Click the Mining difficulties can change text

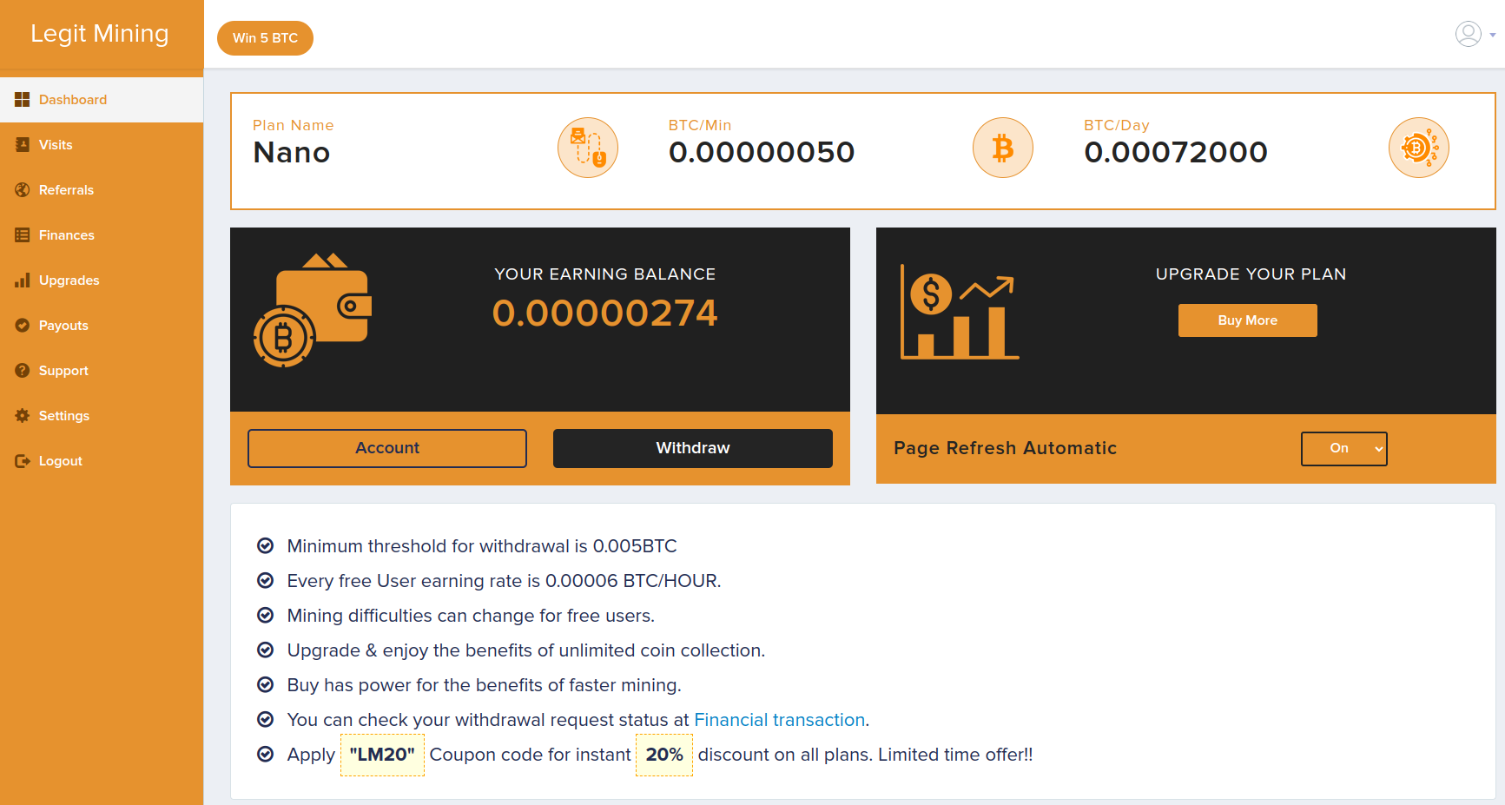[471, 616]
